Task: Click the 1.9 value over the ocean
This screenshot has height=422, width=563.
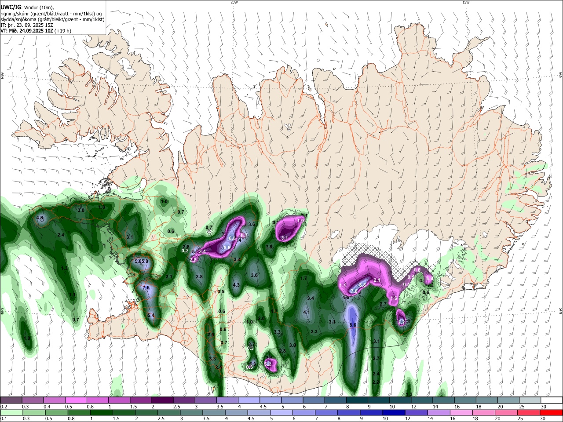Action: point(27,338)
